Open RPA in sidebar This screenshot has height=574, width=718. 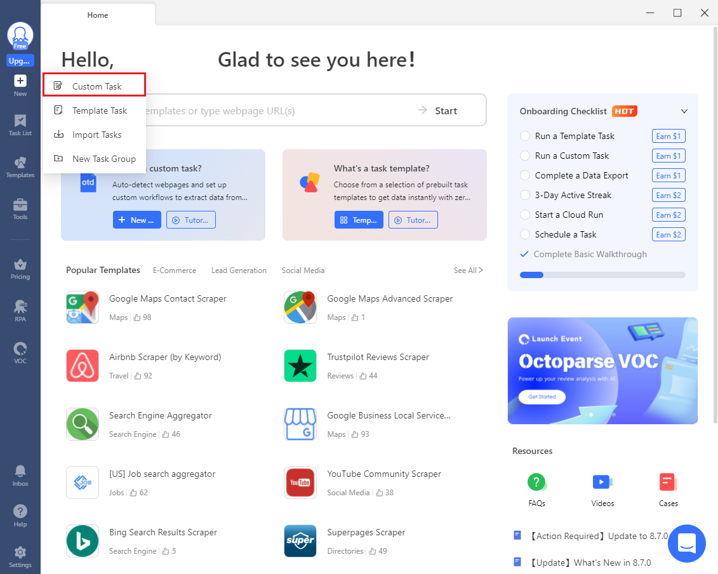coord(20,311)
